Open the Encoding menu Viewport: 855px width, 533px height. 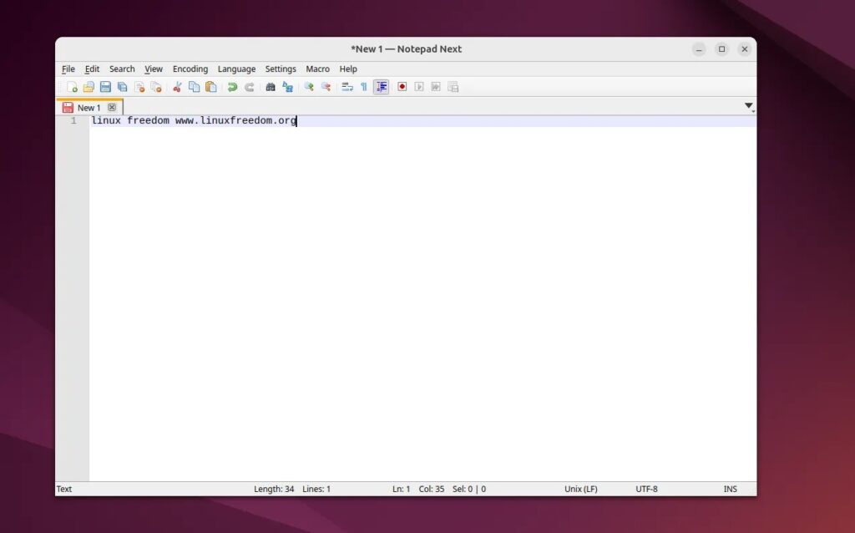[x=190, y=69]
